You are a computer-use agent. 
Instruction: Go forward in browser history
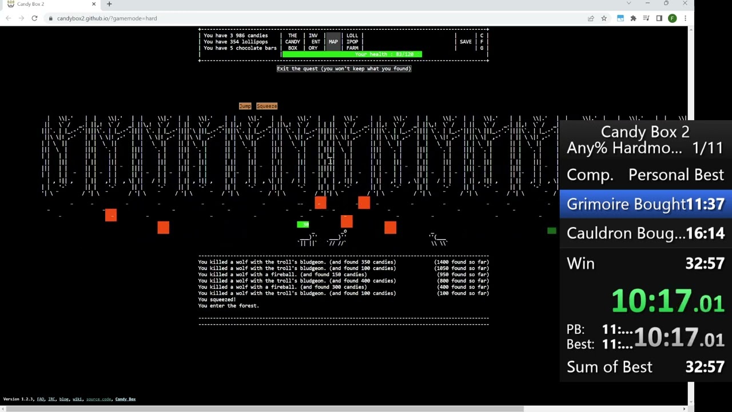pyautogui.click(x=21, y=18)
